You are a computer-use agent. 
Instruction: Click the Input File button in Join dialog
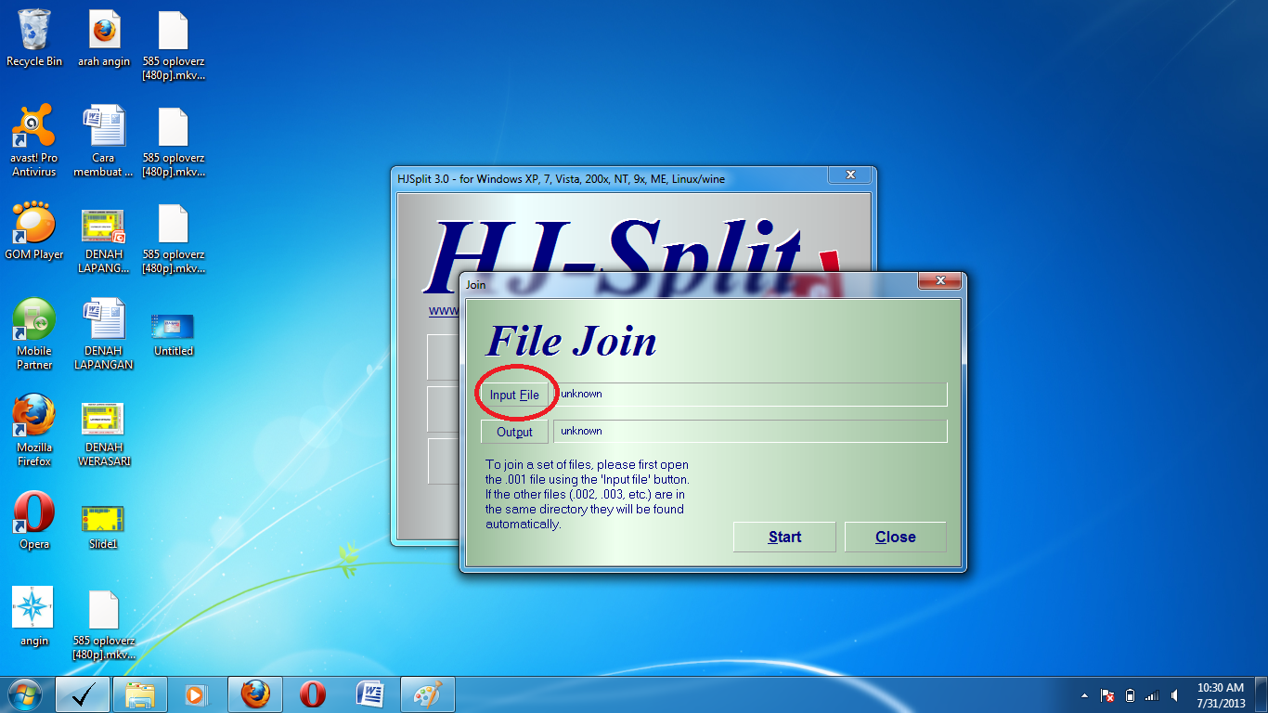pos(514,395)
